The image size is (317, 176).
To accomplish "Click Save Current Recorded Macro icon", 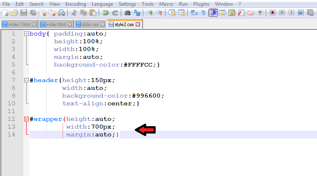I will coord(310,13).
